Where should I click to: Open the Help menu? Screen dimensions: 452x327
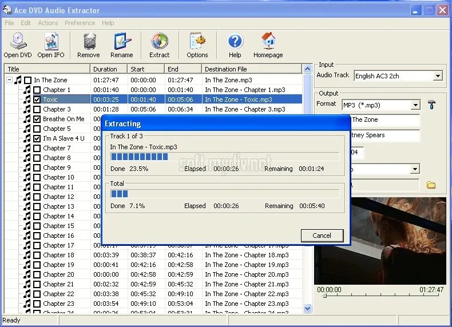pyautogui.click(x=108, y=23)
